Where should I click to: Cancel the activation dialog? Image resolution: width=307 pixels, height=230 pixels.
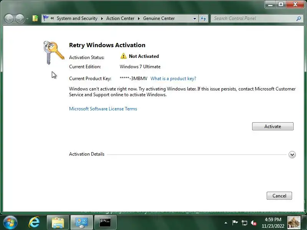click(279, 196)
